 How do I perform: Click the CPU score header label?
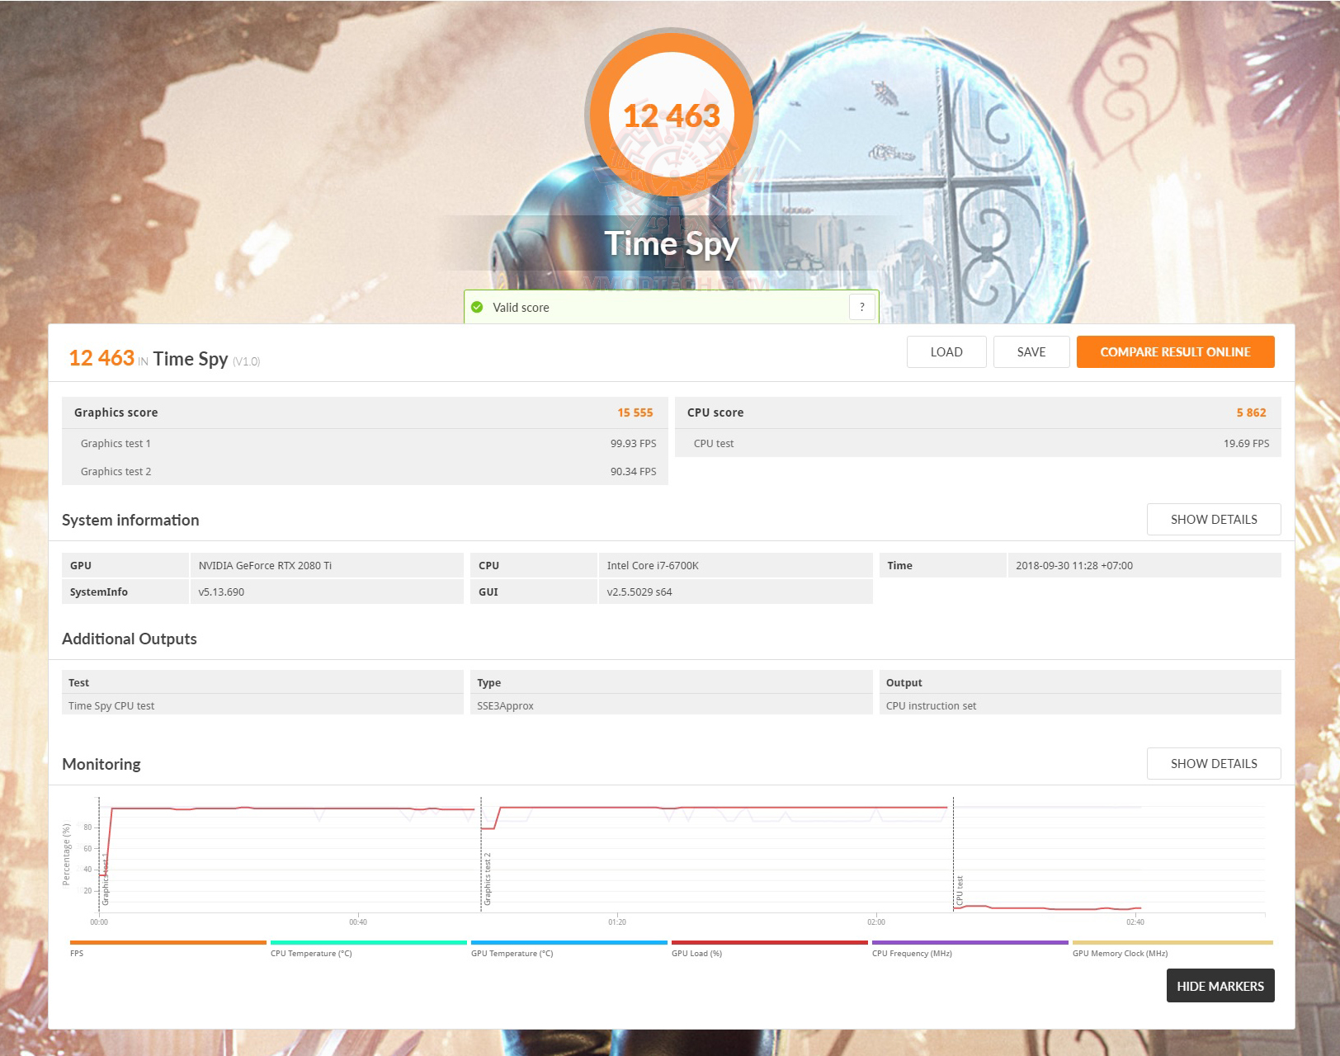coord(715,412)
